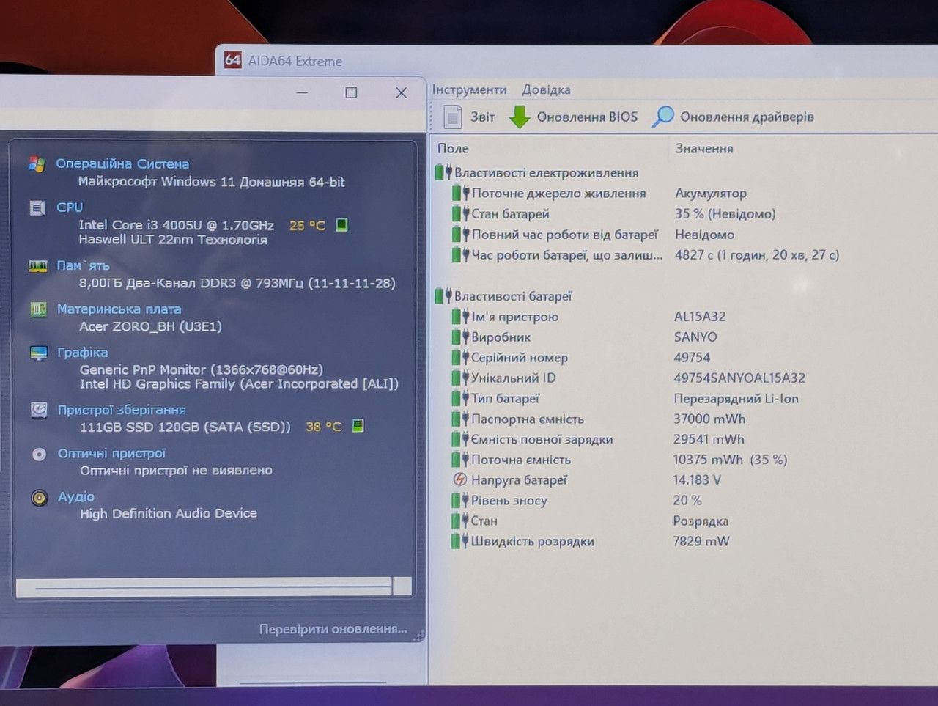
Task: Open the Оптичні пристрої link
Action: click(x=111, y=454)
